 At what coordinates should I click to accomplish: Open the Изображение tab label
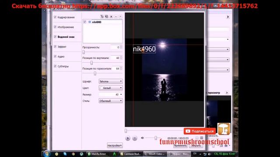[x=66, y=27]
